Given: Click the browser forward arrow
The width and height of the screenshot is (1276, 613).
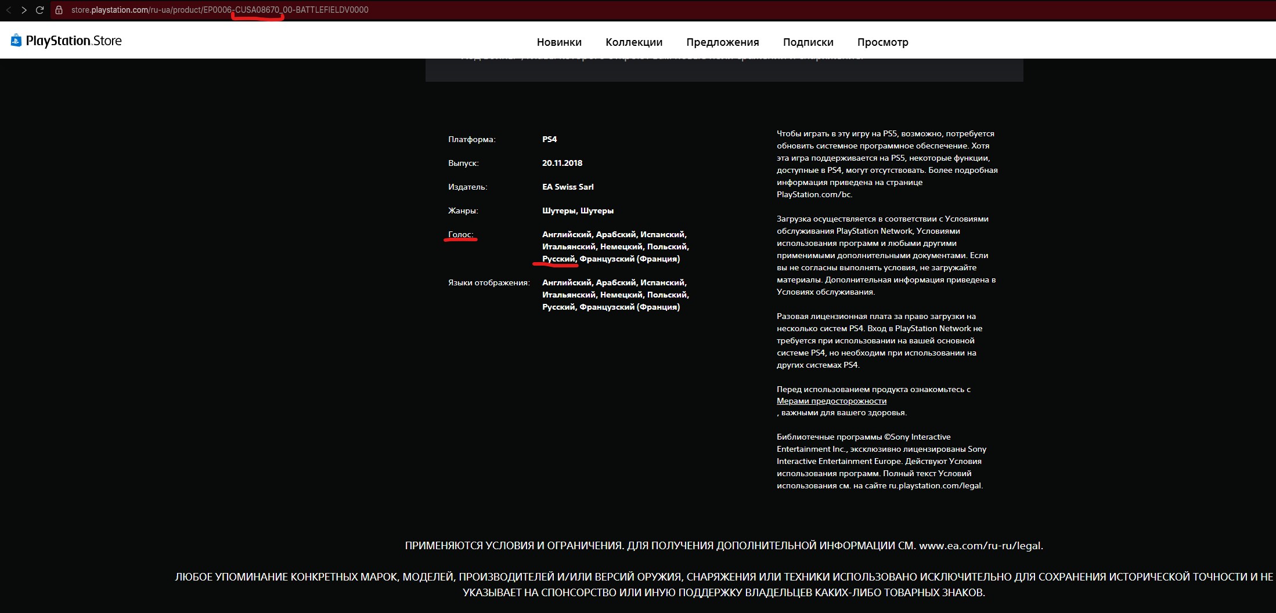Looking at the screenshot, I should click(24, 10).
